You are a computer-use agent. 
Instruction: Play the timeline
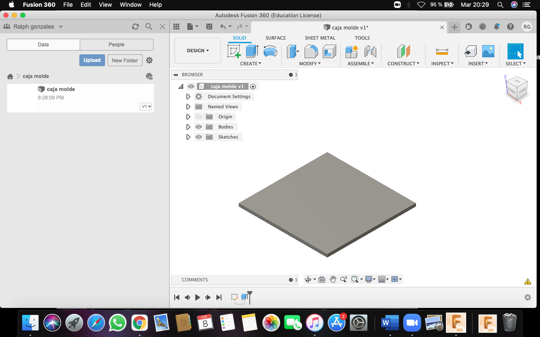pos(197,297)
